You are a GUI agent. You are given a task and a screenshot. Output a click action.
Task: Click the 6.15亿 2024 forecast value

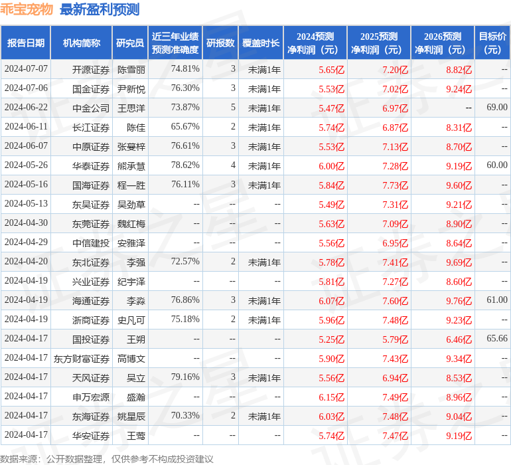pos(331,397)
